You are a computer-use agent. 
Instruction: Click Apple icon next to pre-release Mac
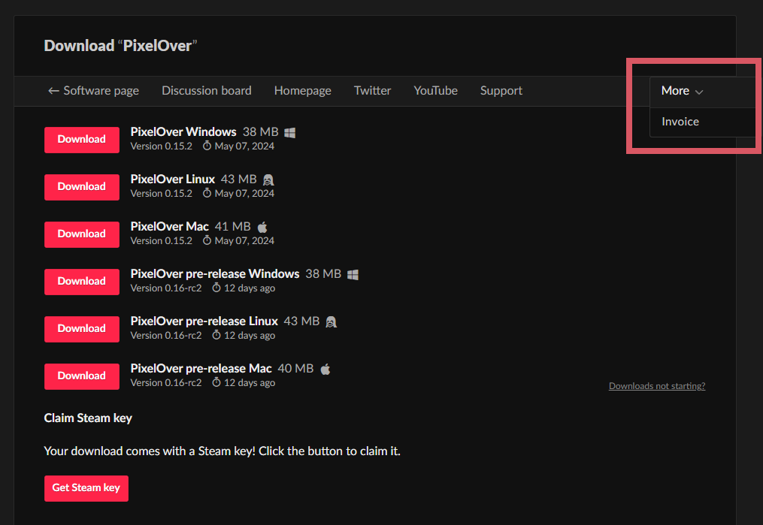325,369
